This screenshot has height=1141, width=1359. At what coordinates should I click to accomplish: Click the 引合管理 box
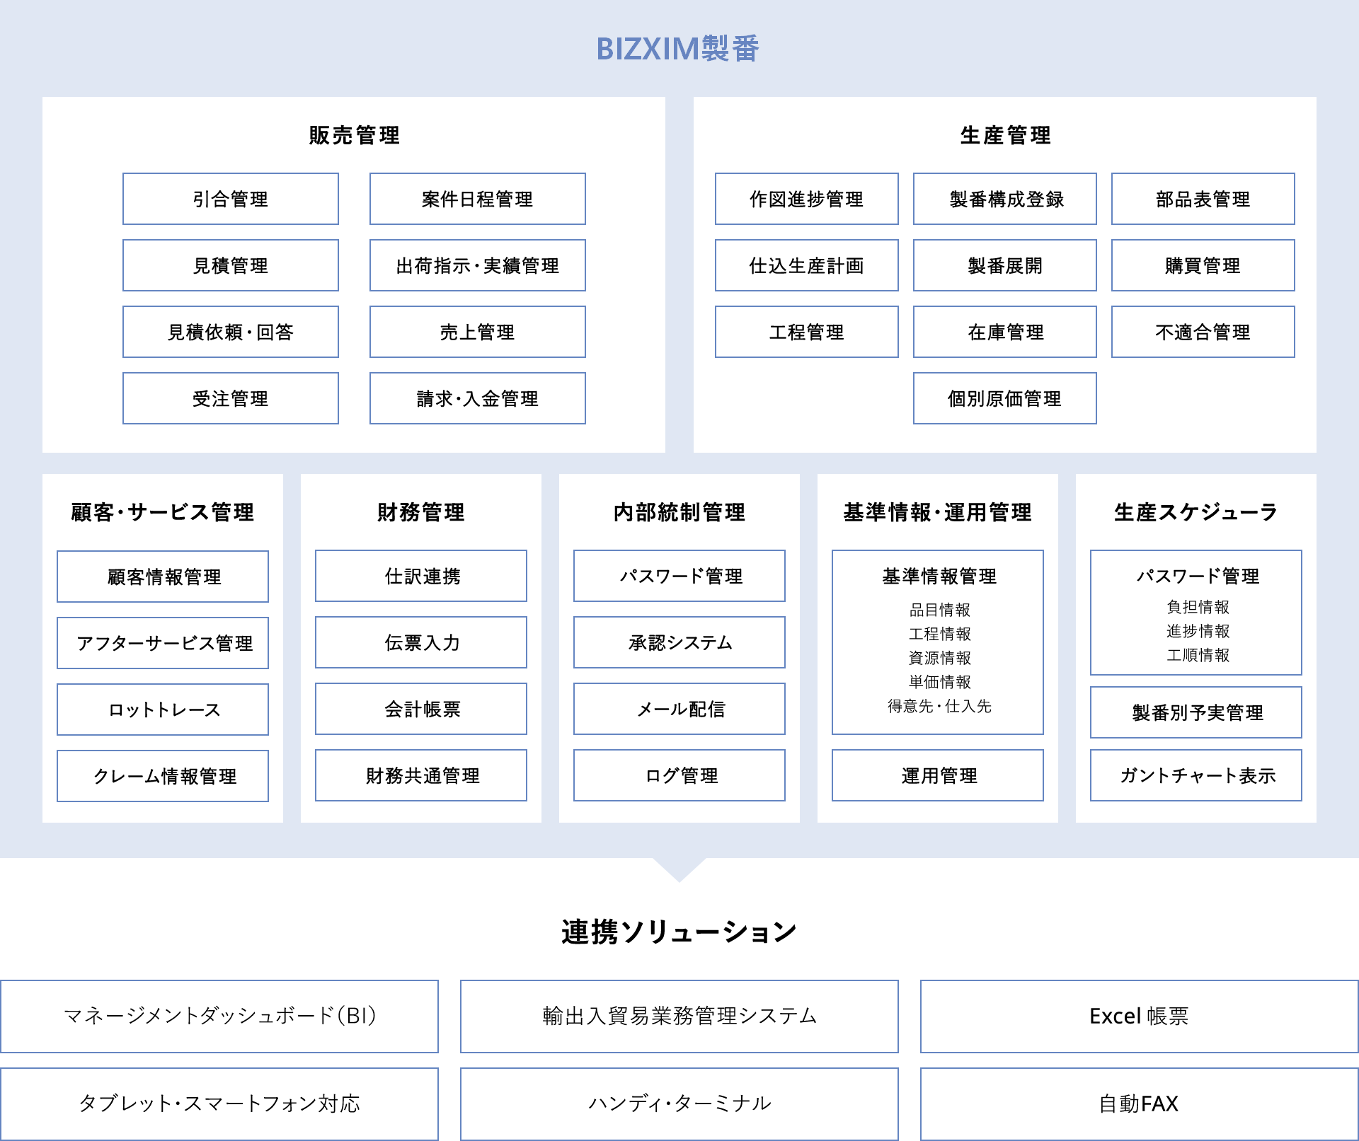pyautogui.click(x=231, y=199)
